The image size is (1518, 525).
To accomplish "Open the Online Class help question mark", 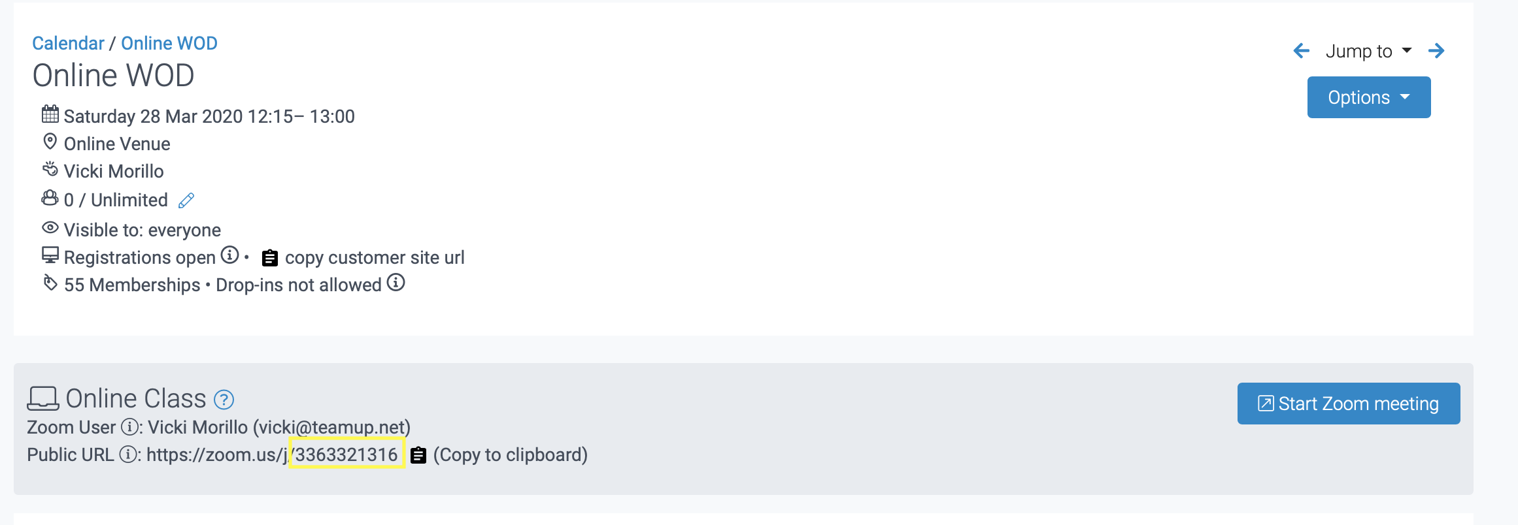I will coord(224,400).
